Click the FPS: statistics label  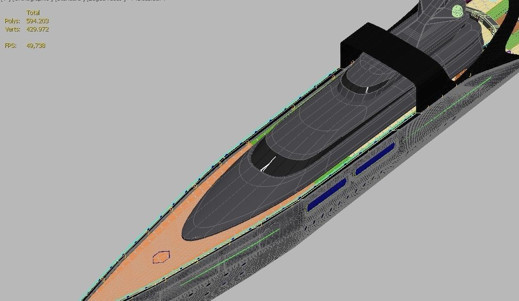point(11,45)
